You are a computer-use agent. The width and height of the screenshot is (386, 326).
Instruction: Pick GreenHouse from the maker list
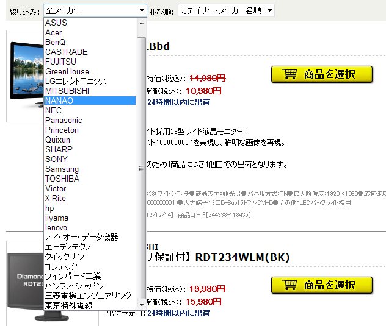coord(90,71)
